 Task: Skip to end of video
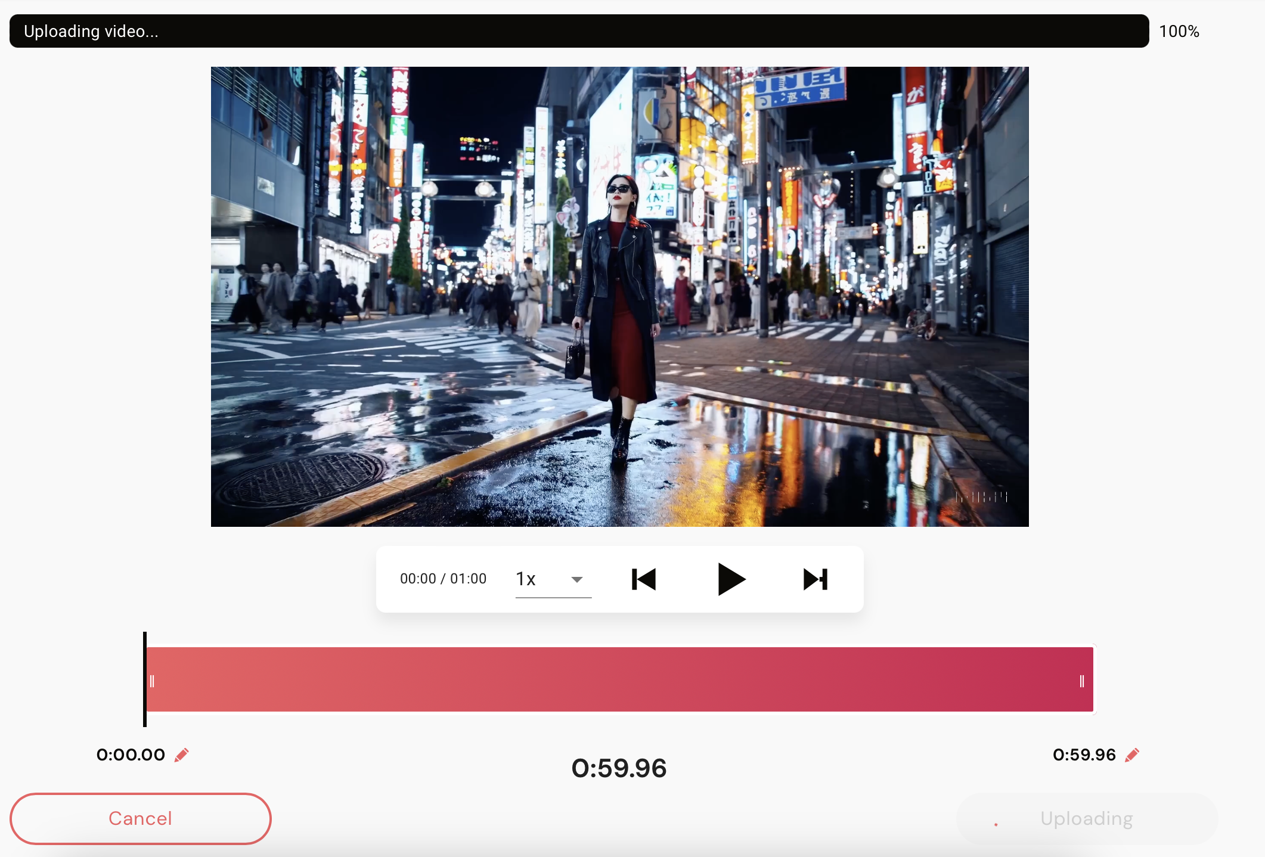[816, 579]
